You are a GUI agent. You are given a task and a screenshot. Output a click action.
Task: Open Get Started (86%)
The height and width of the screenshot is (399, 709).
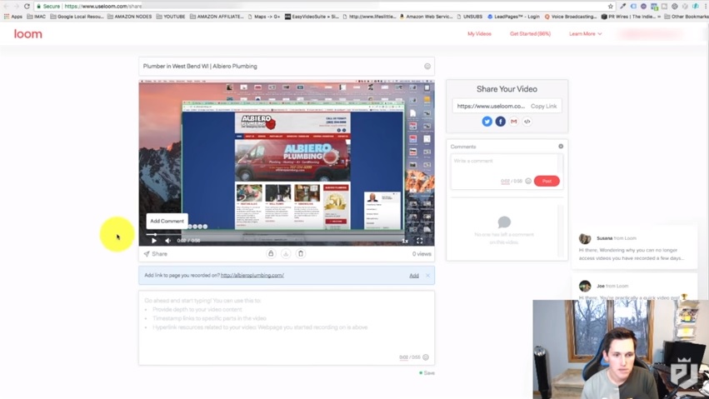point(531,34)
